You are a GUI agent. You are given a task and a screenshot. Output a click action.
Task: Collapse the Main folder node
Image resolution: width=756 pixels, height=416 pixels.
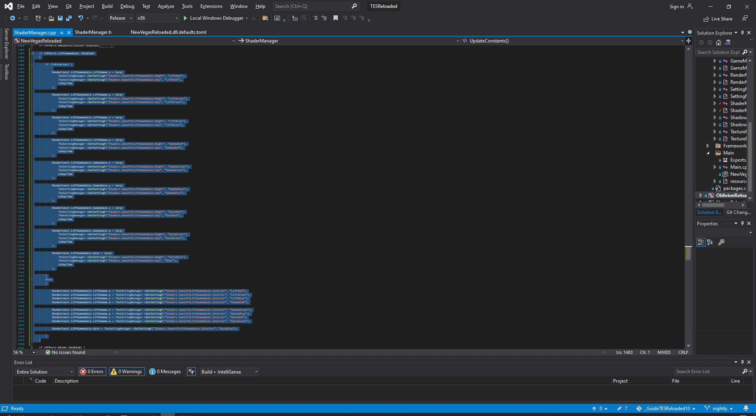[708, 153]
